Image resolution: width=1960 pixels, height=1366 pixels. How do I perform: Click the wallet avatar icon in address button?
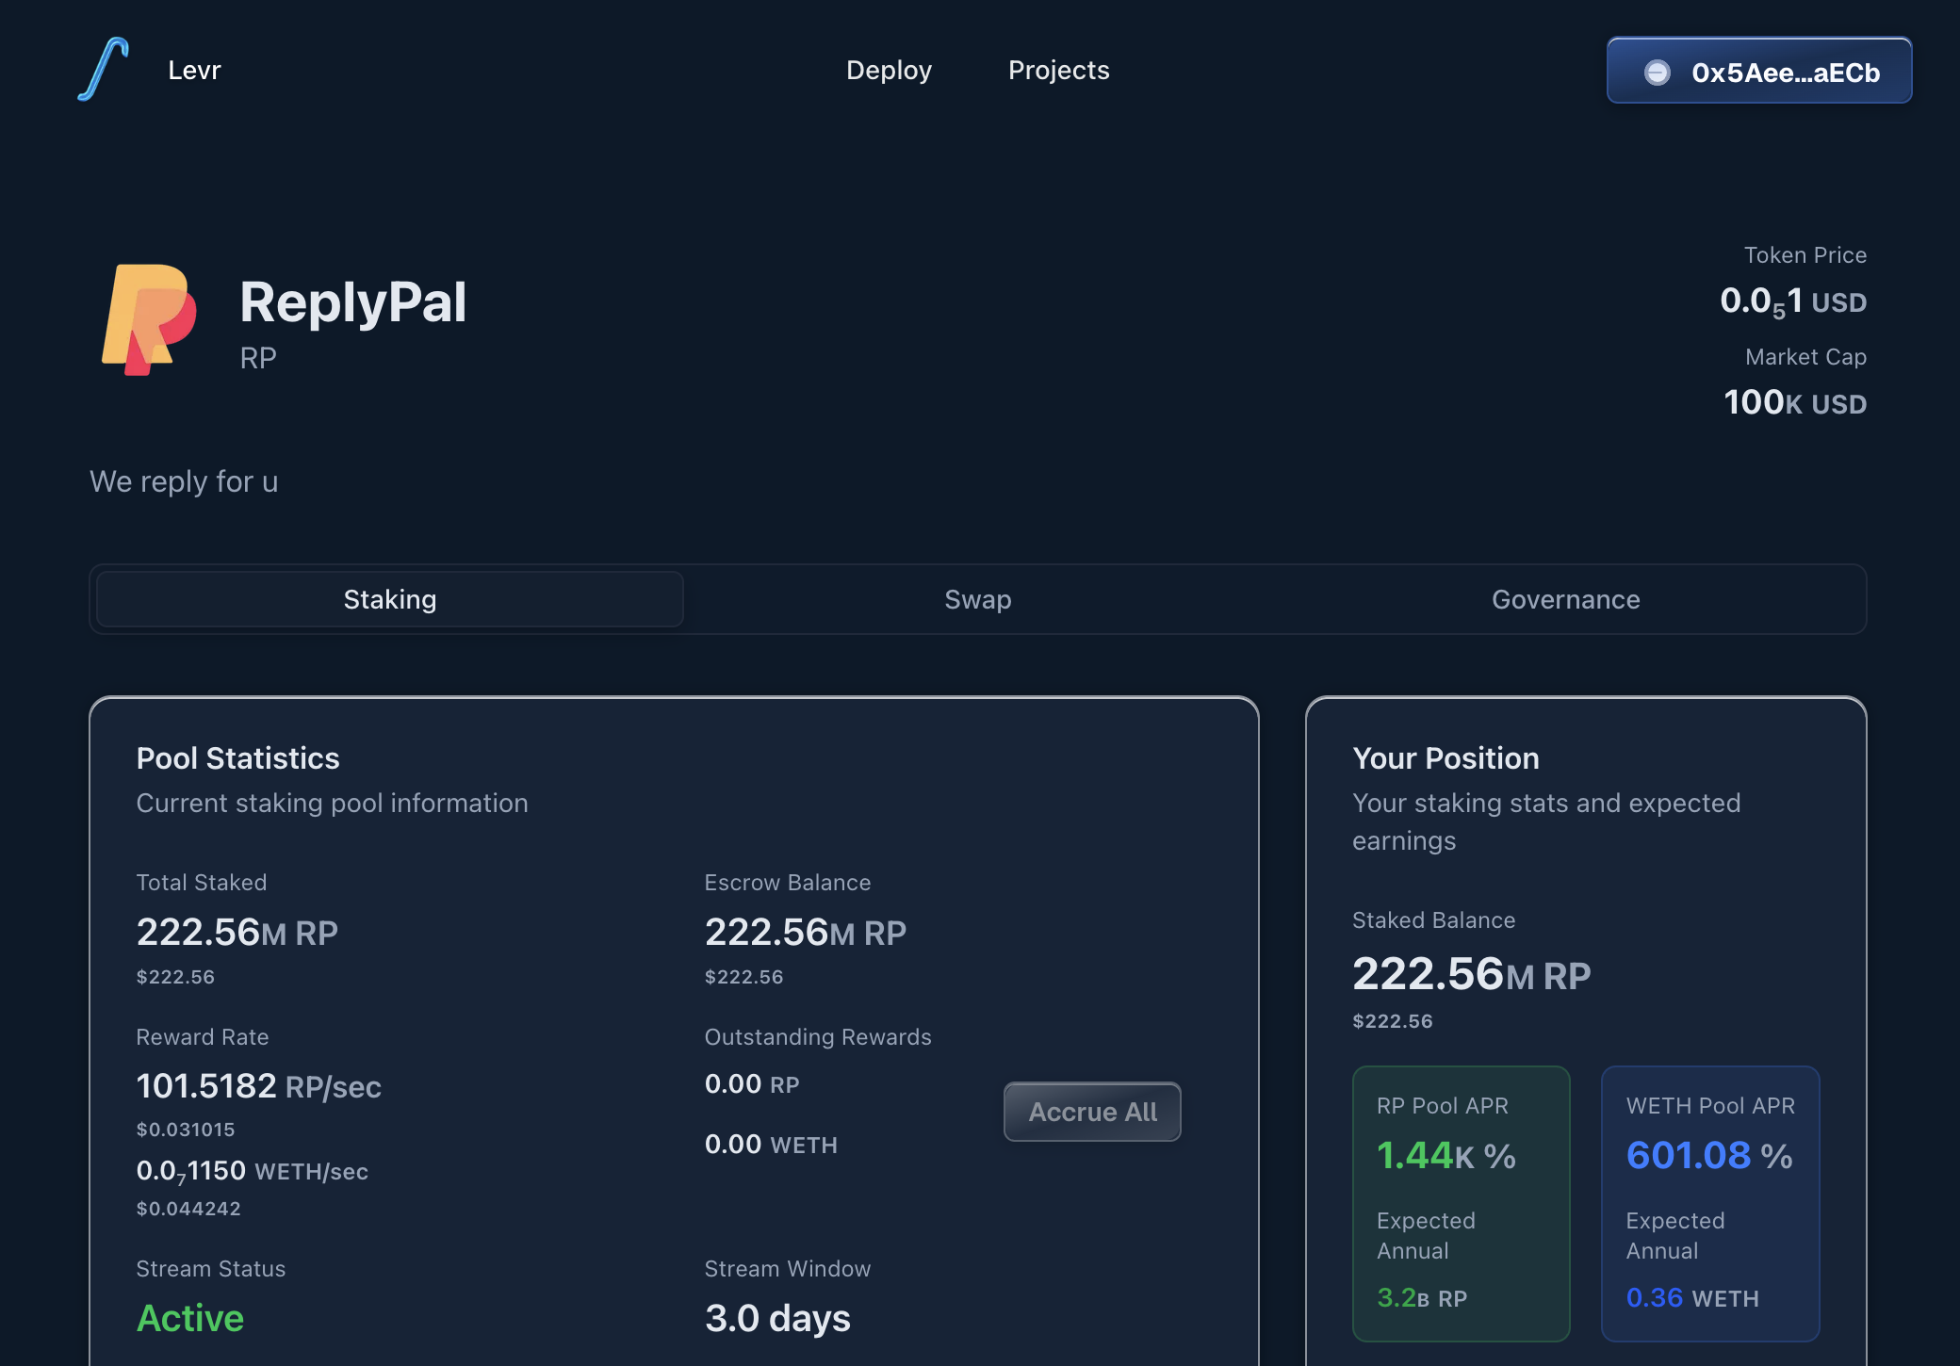[x=1657, y=73]
